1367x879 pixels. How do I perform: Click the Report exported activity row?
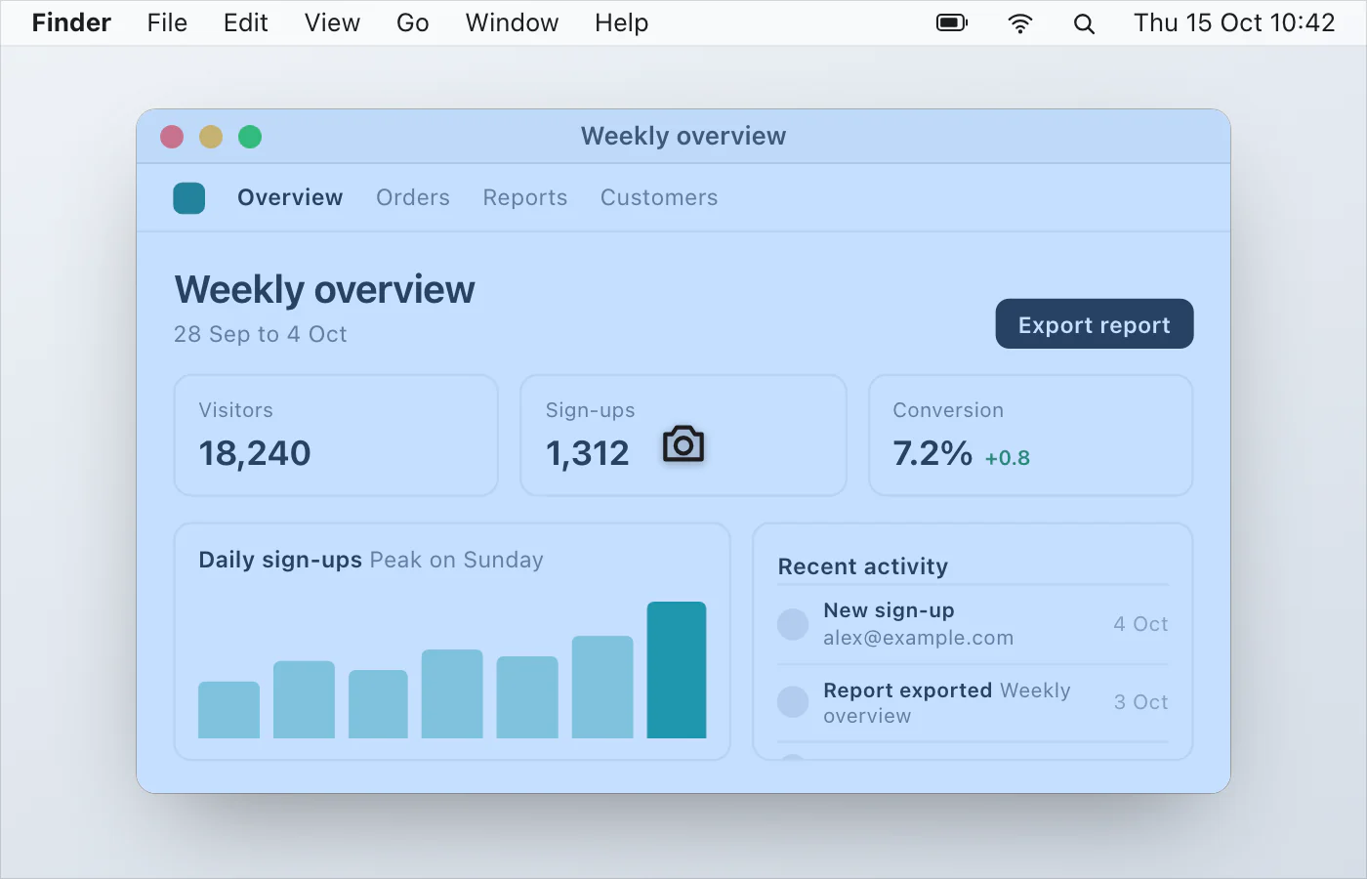point(973,703)
